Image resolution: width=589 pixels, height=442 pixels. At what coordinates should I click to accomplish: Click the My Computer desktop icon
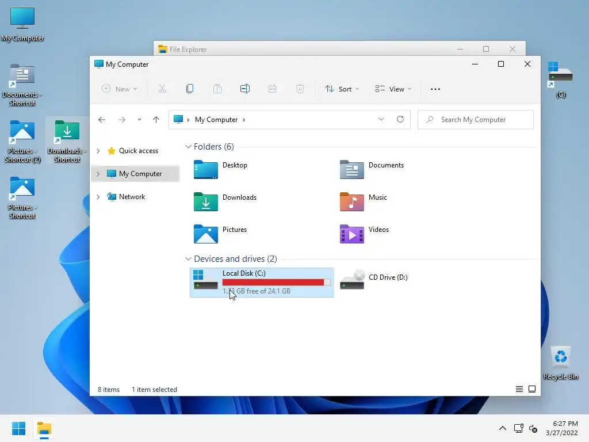[22, 24]
